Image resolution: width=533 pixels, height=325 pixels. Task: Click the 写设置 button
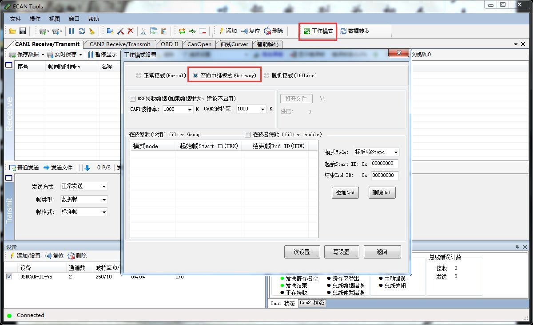point(341,252)
